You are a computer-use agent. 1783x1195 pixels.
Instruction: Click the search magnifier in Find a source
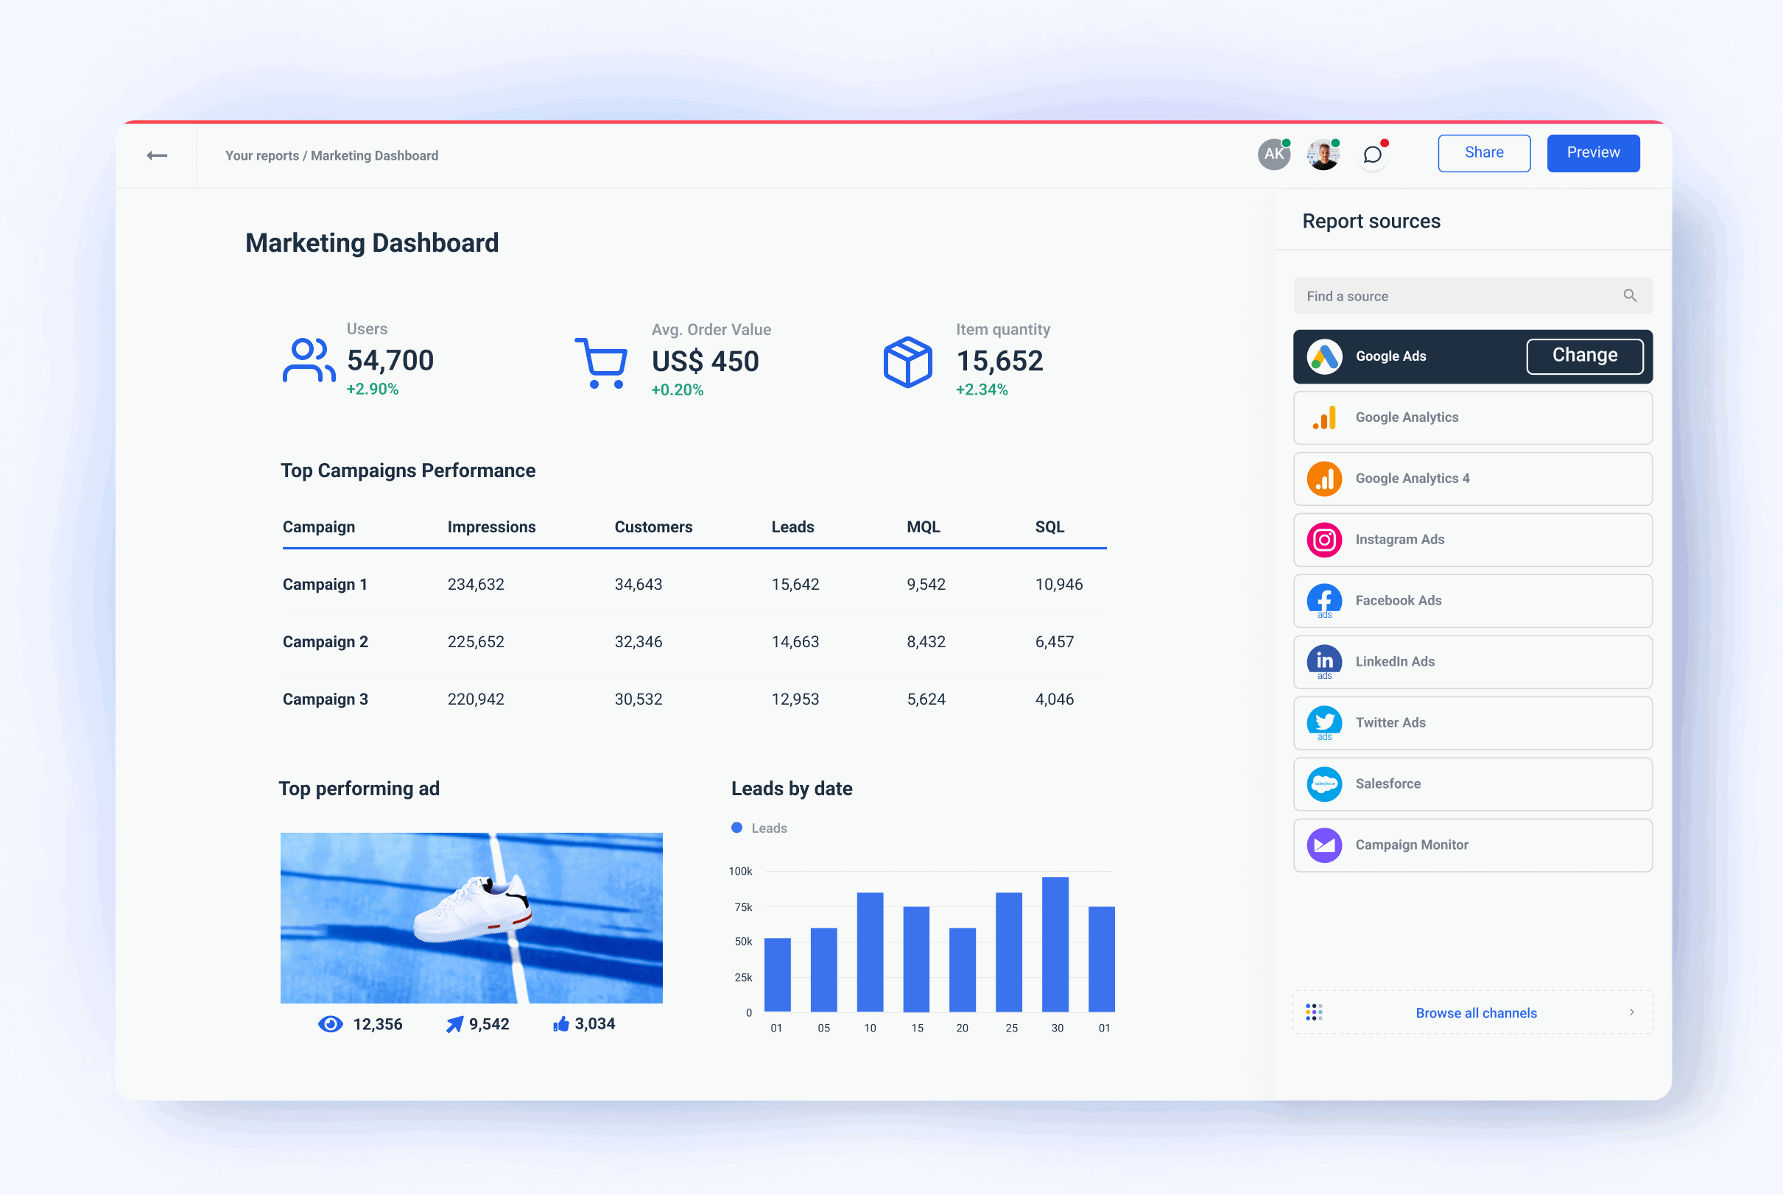[x=1630, y=296]
